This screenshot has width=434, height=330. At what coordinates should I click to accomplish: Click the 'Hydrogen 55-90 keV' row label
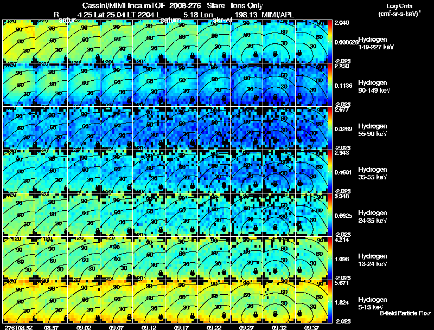pyautogui.click(x=373, y=130)
